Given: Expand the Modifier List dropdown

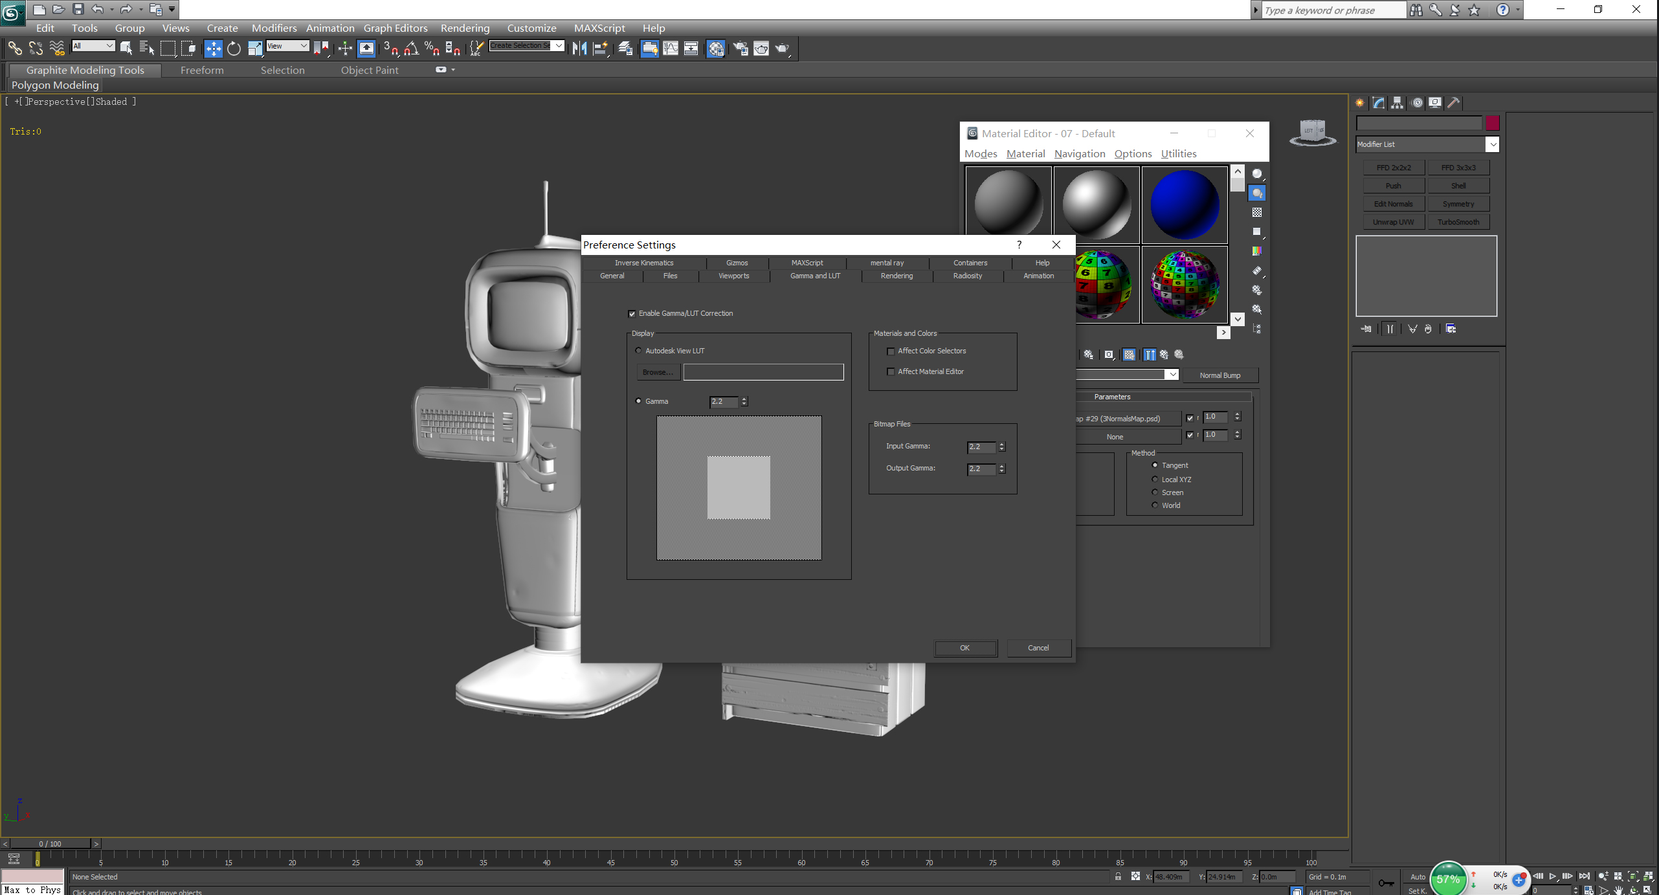Looking at the screenshot, I should point(1492,144).
